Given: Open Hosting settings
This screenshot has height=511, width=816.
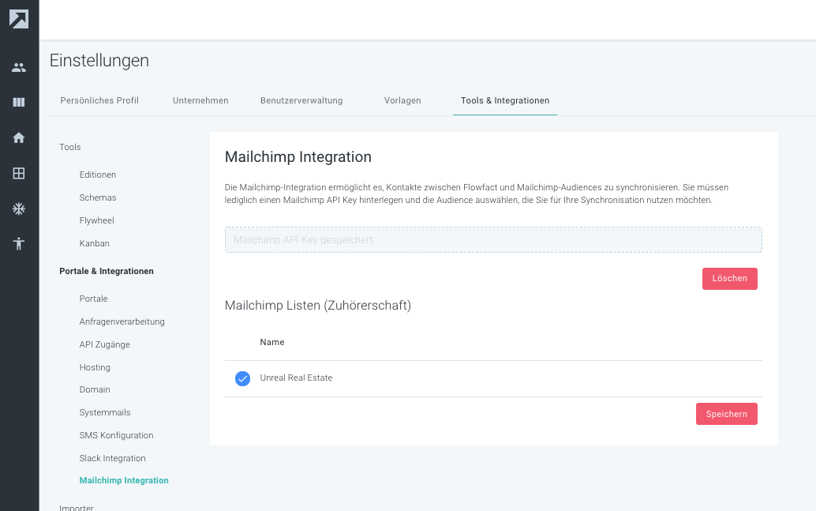Looking at the screenshot, I should [x=95, y=367].
